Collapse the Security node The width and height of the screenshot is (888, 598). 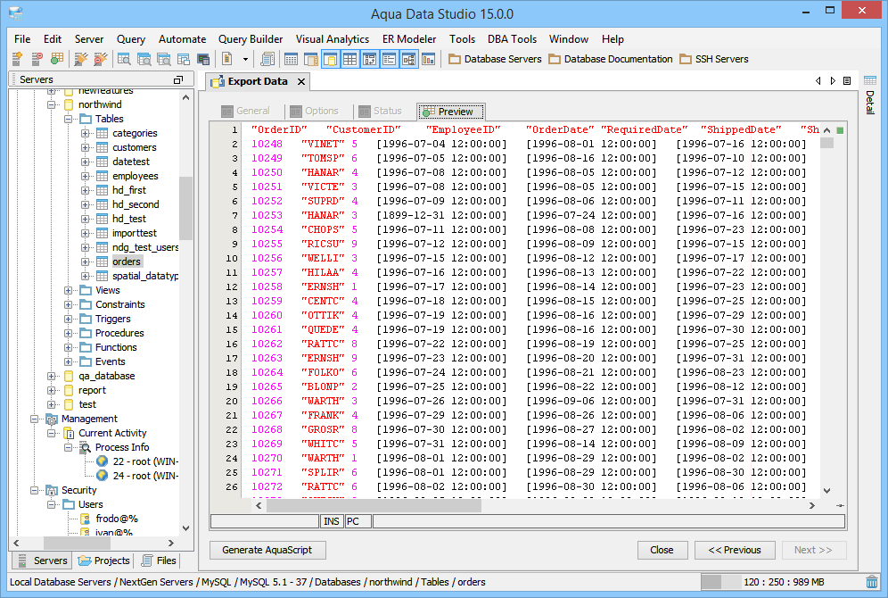[34, 490]
